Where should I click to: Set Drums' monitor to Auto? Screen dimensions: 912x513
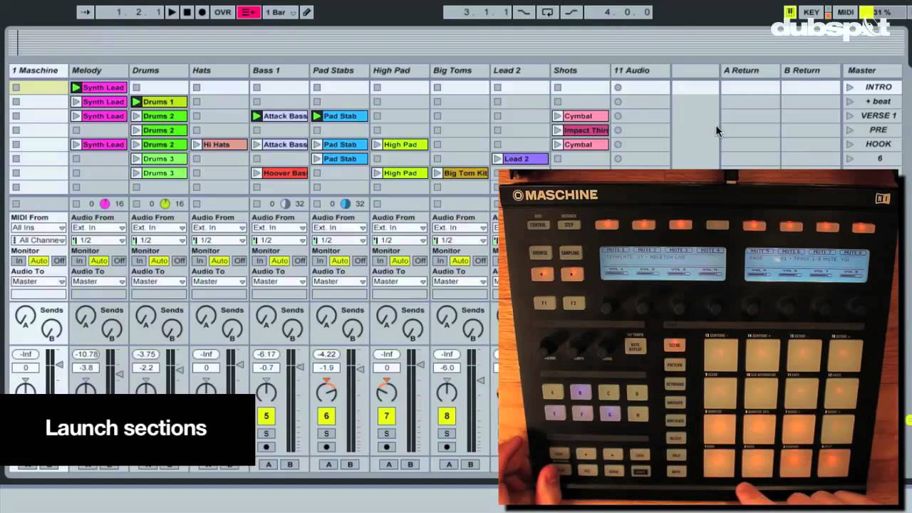[x=159, y=261]
